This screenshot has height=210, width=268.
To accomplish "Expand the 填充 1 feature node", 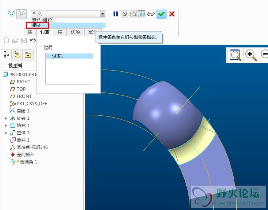I will [6, 126].
